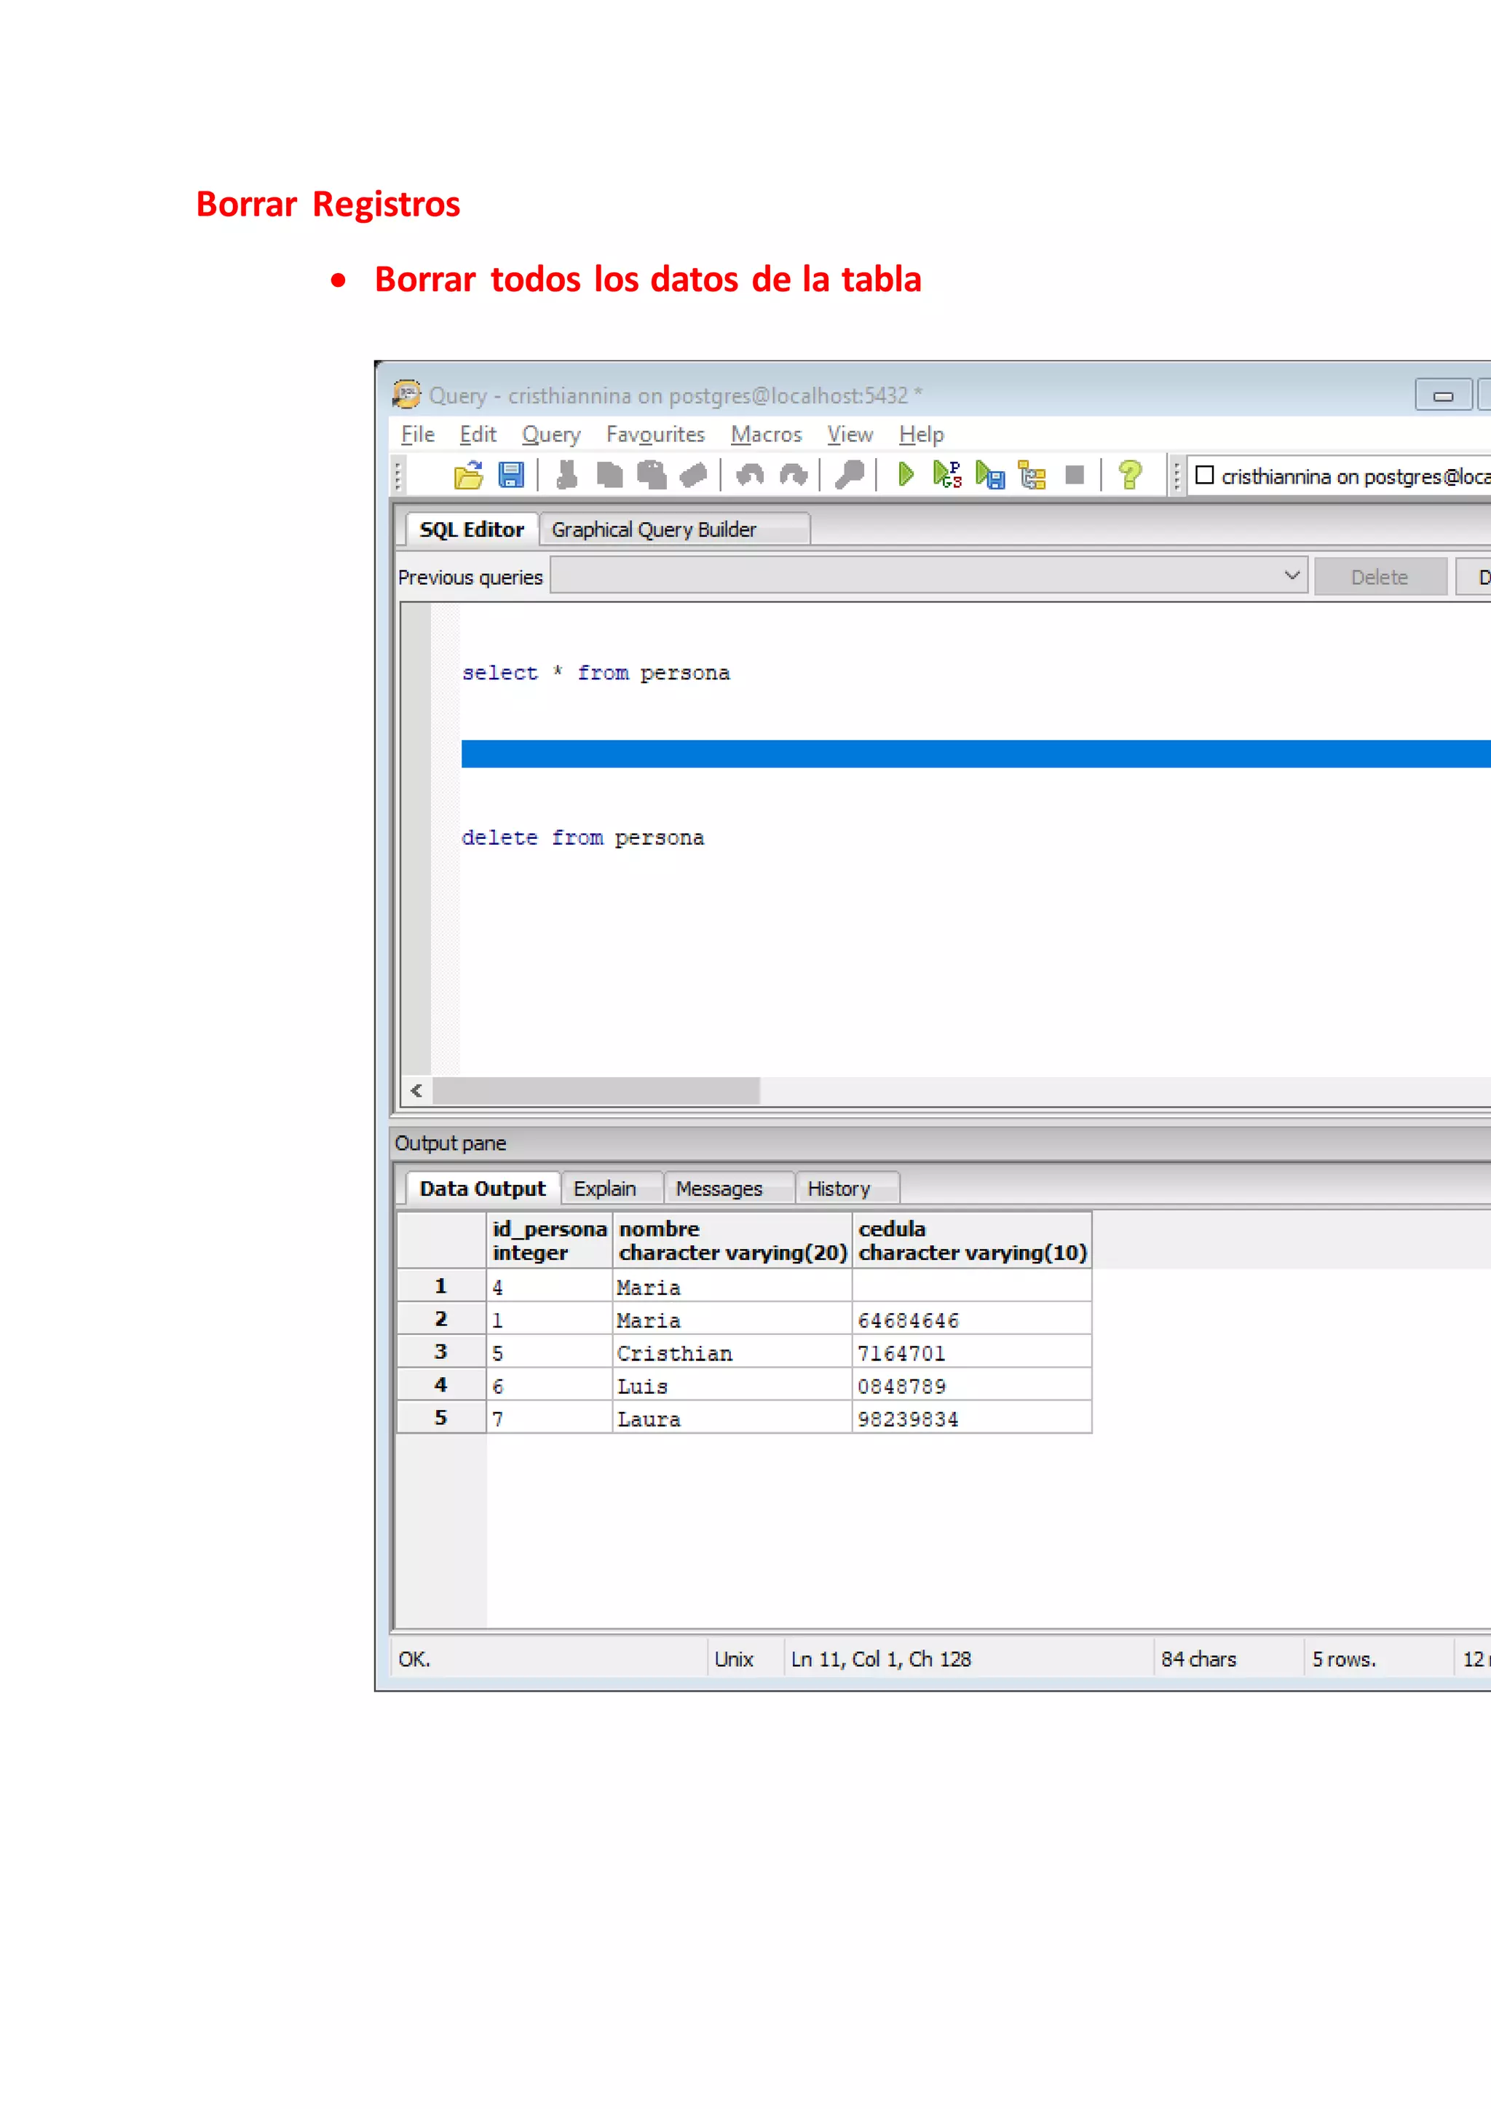Click left arrow of editor horizontal scrollbar
The width and height of the screenshot is (1491, 2109).
tap(417, 1090)
